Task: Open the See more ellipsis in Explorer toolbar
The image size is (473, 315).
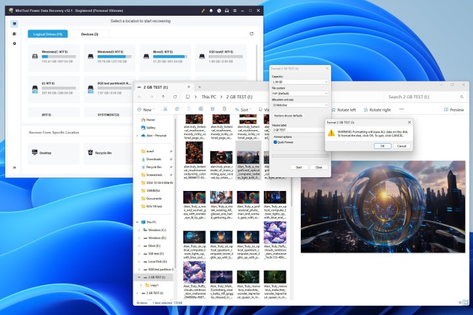Action: pyautogui.click(x=401, y=110)
